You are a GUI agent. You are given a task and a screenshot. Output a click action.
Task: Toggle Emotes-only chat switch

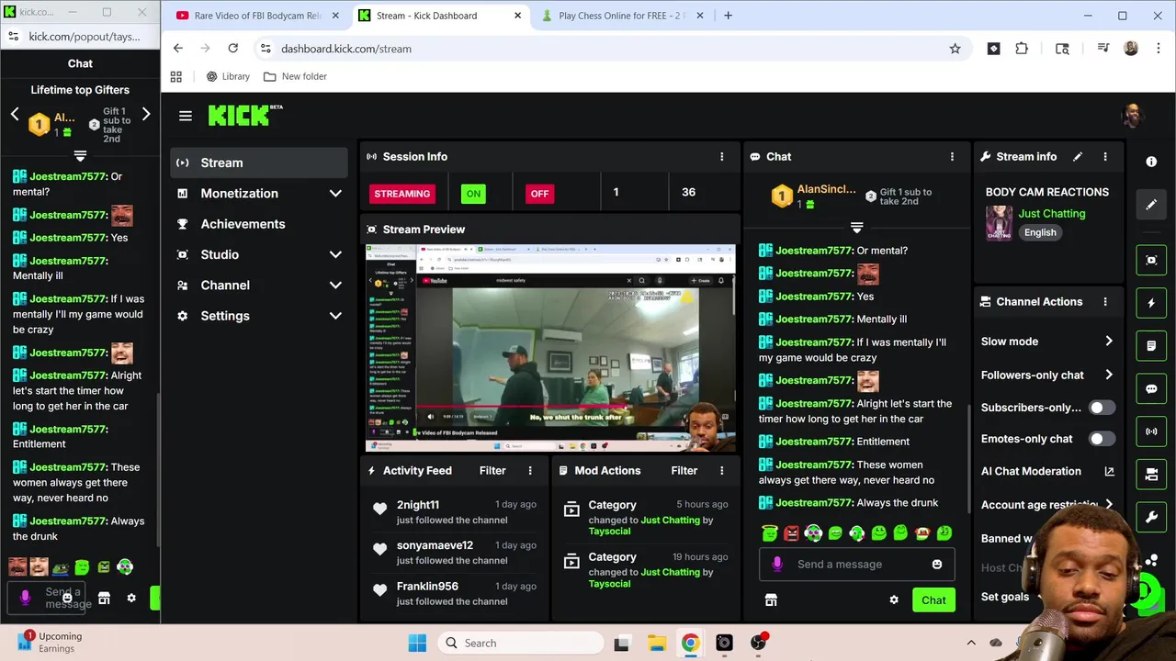point(1102,439)
